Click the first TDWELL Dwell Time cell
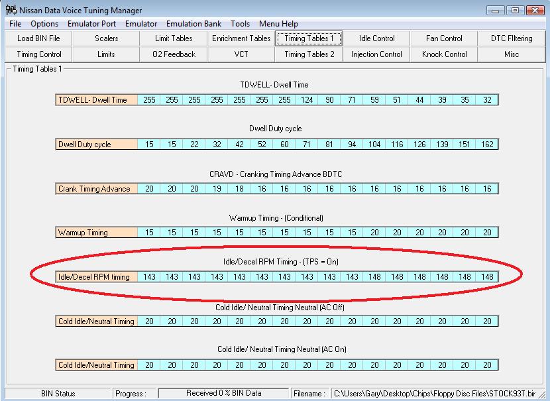Image resolution: width=550 pixels, height=401 pixels. [150, 100]
